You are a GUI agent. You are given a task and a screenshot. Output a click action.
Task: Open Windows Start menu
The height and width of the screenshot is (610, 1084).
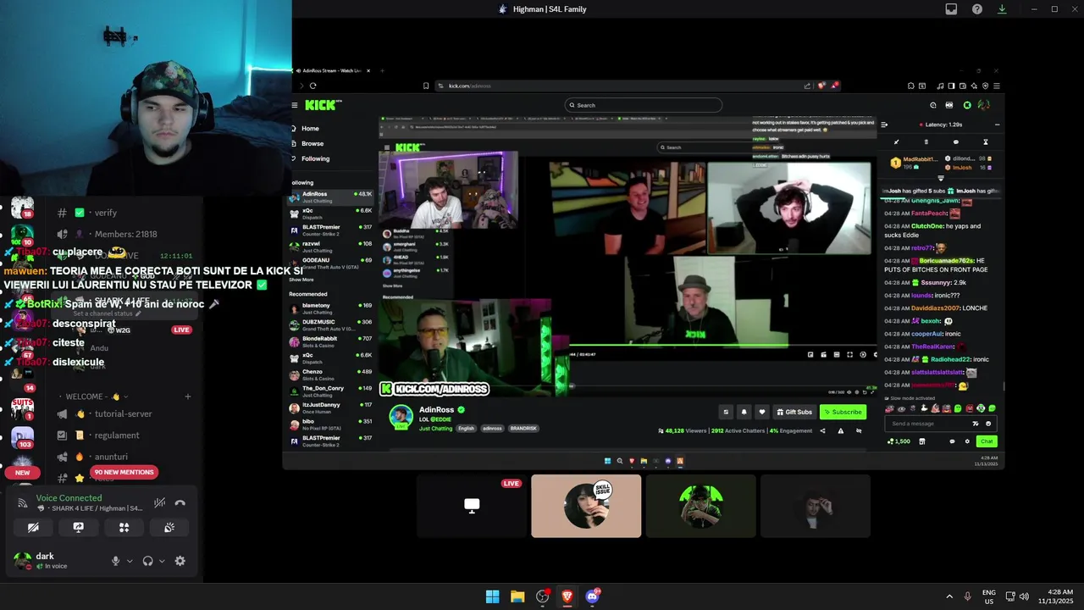tap(492, 596)
